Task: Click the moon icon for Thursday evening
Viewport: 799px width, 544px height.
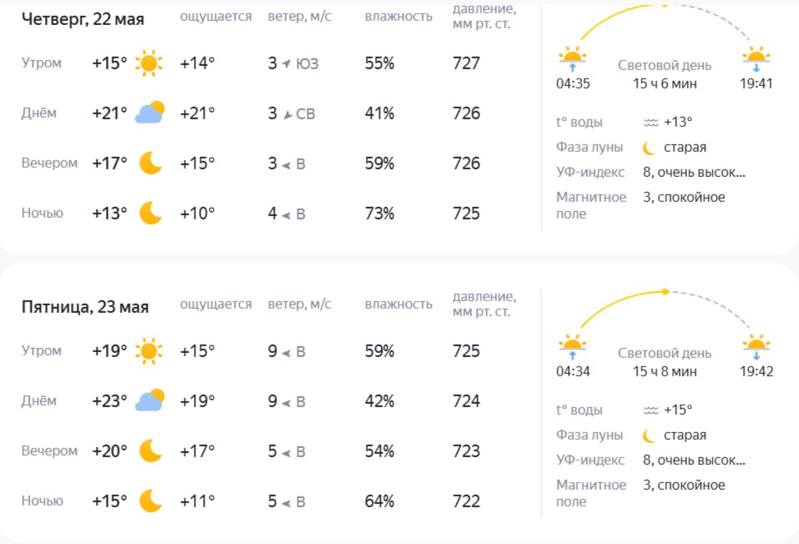Action: 150,163
